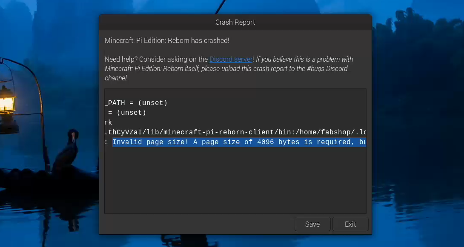Click the Crash Report title bar
This screenshot has width=464, height=247.
pyautogui.click(x=235, y=22)
